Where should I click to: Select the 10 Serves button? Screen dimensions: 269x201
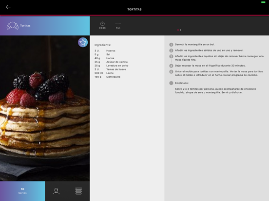[22, 191]
